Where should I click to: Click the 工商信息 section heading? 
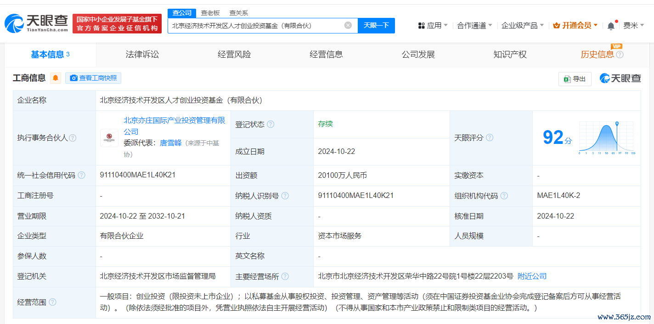[x=29, y=78]
